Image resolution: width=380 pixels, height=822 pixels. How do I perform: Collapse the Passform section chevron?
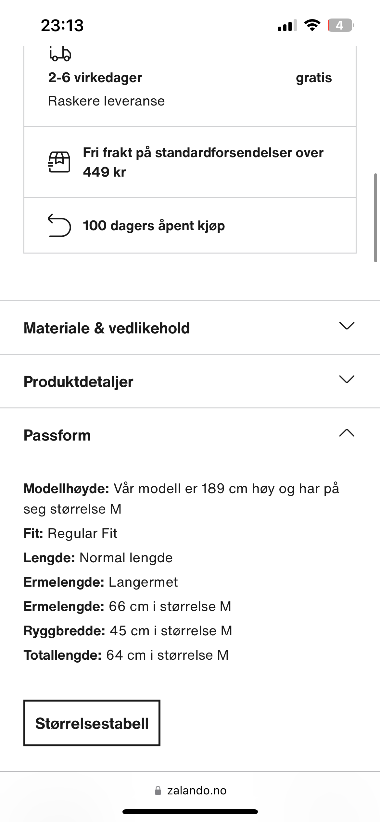347,433
